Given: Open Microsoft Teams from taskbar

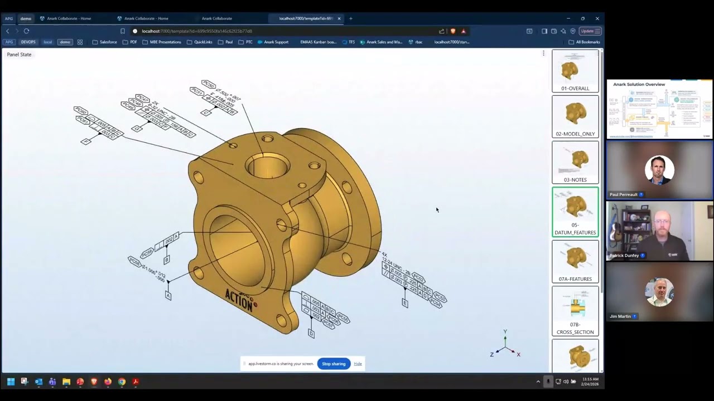Looking at the screenshot, I should (x=52, y=382).
